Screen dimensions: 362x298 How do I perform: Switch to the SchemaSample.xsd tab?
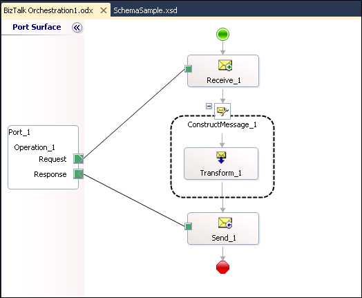click(146, 10)
